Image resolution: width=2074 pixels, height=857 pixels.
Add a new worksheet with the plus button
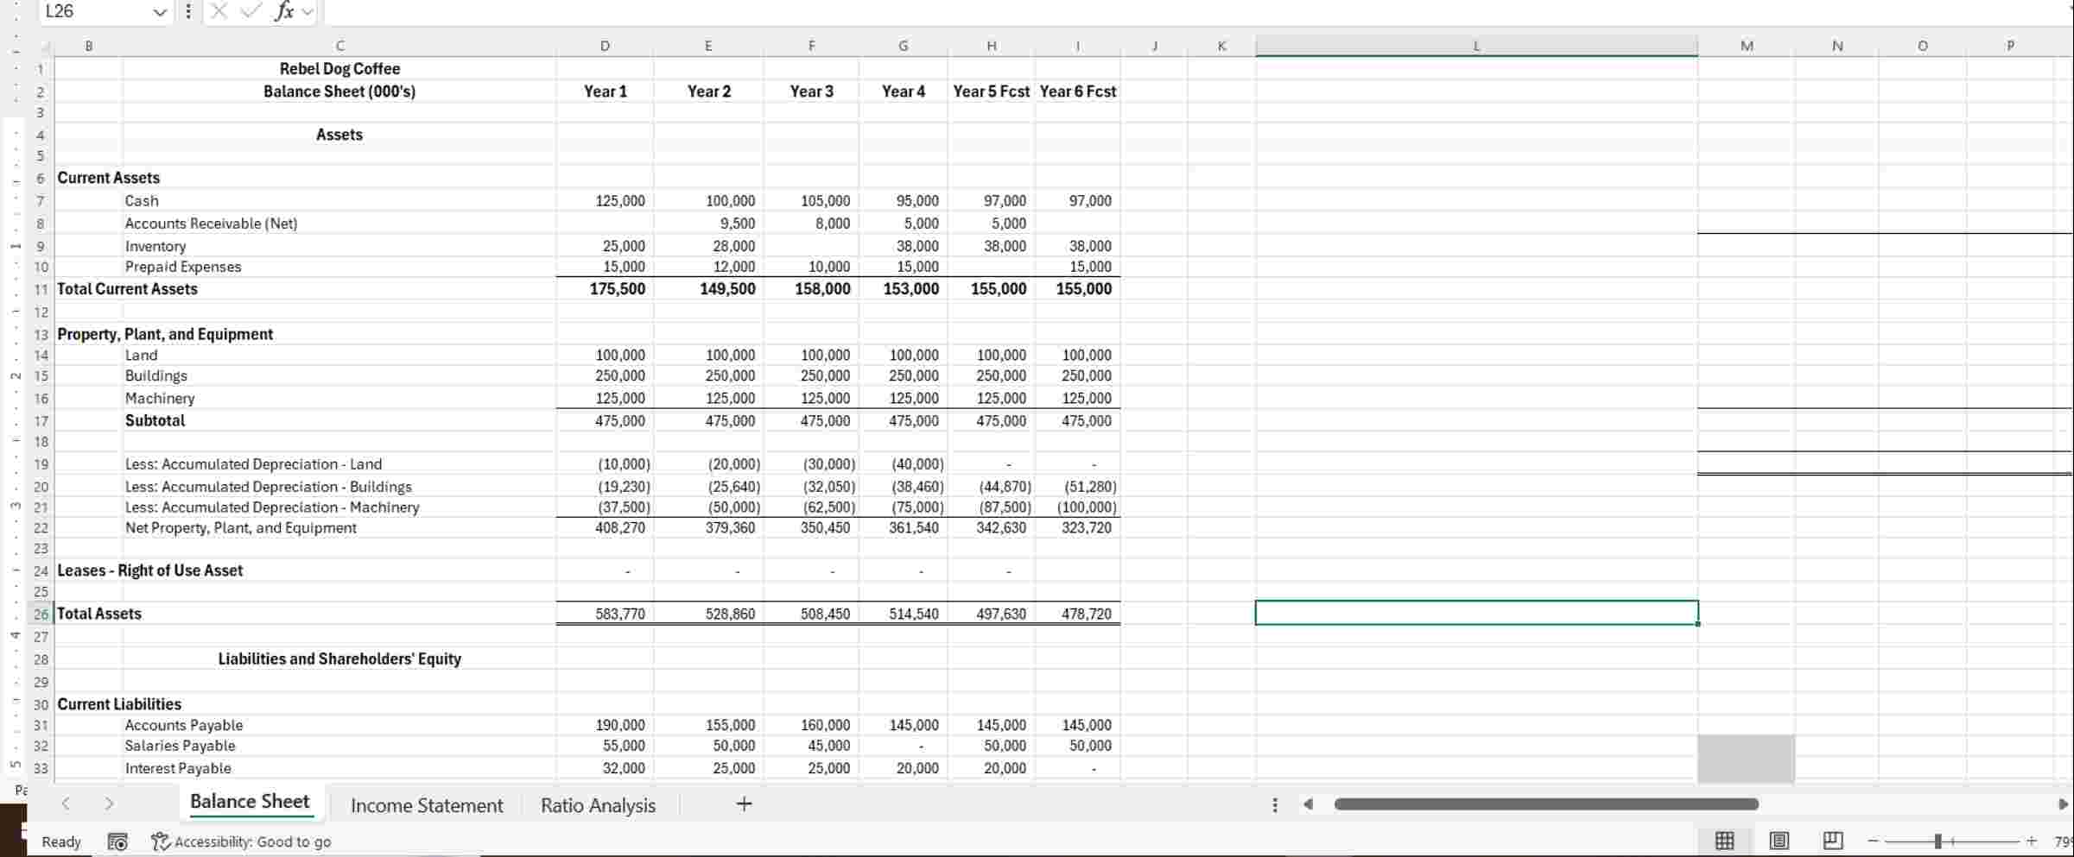point(743,803)
